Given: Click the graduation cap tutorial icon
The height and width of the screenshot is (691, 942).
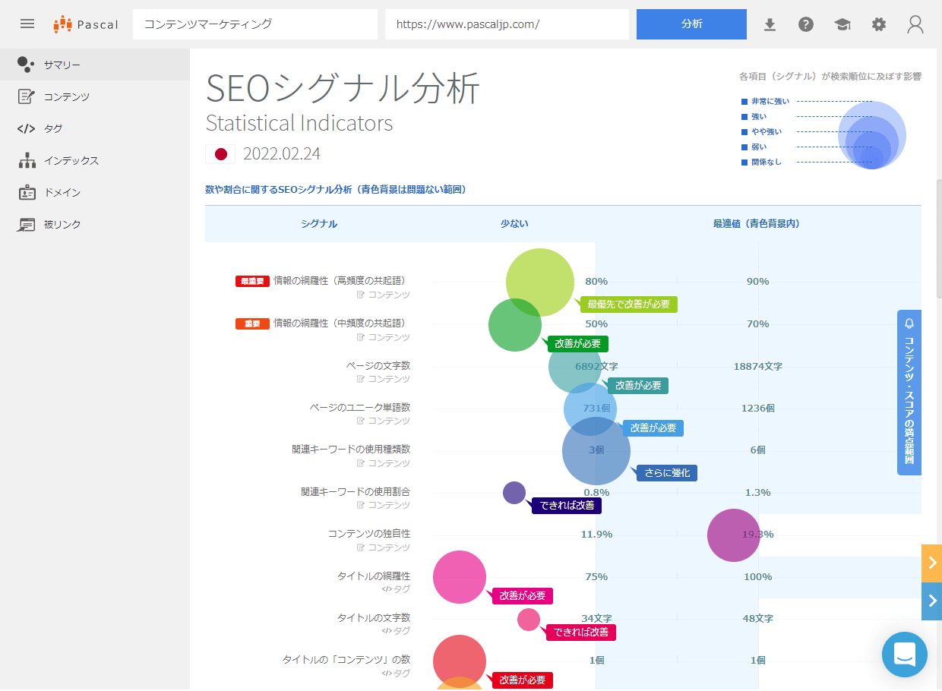Looking at the screenshot, I should 842,24.
